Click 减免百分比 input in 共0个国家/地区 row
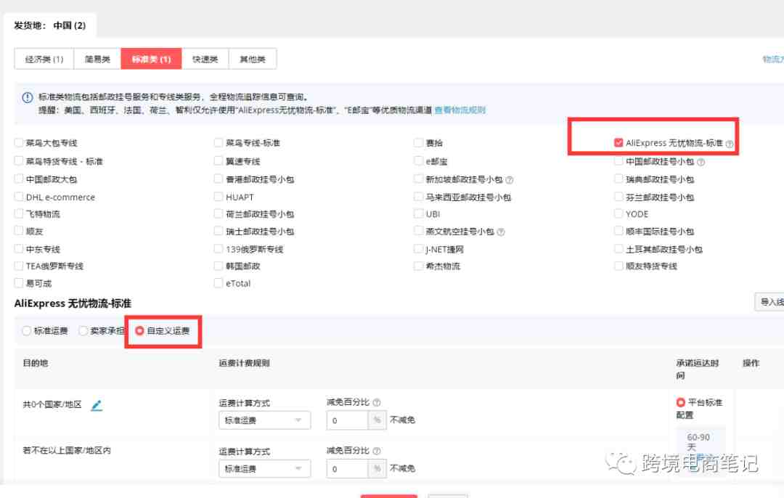The width and height of the screenshot is (784, 498). [x=348, y=420]
